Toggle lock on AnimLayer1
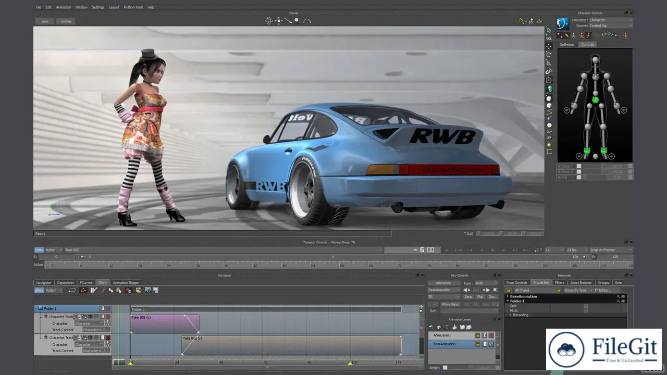 (477, 335)
